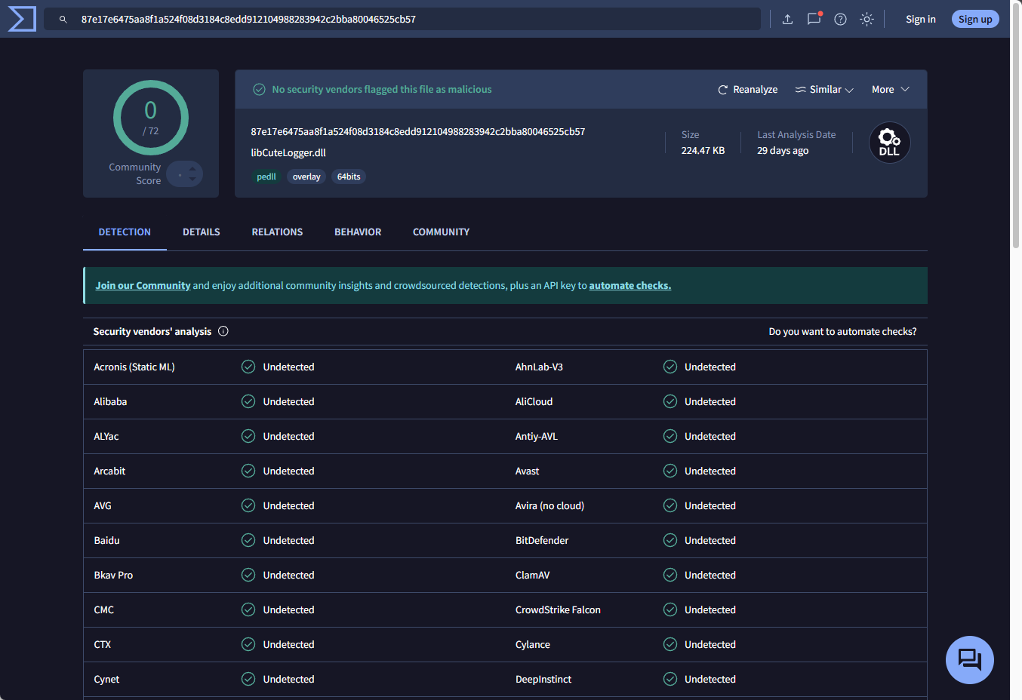Click the 224.47 KB size value
The width and height of the screenshot is (1022, 700).
[x=703, y=151]
